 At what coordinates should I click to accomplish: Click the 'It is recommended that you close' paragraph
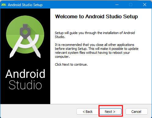97,50
